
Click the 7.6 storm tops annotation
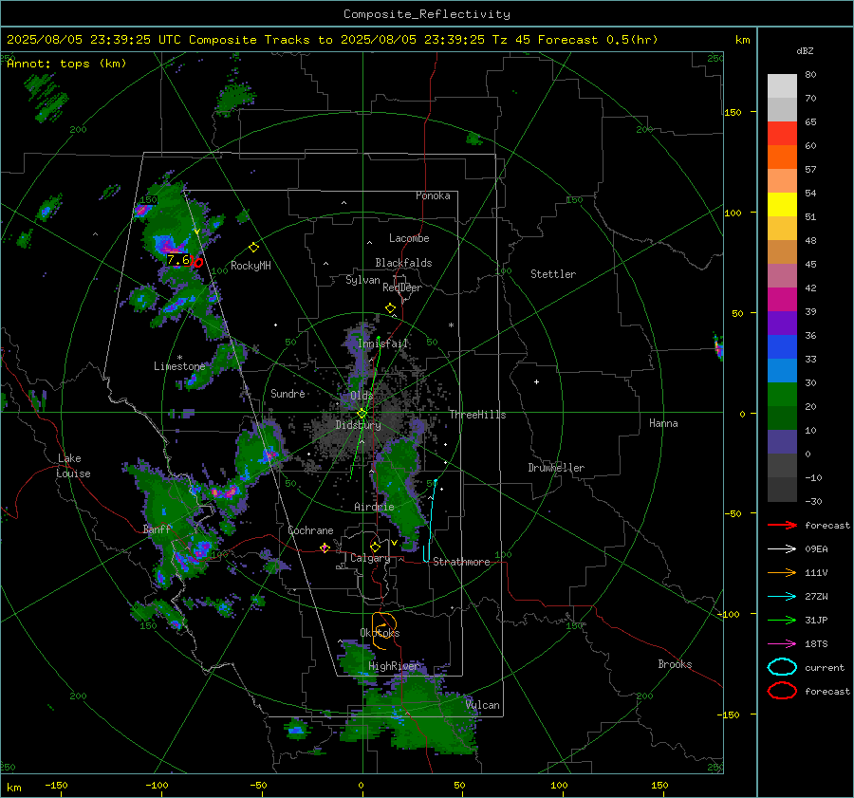(178, 260)
